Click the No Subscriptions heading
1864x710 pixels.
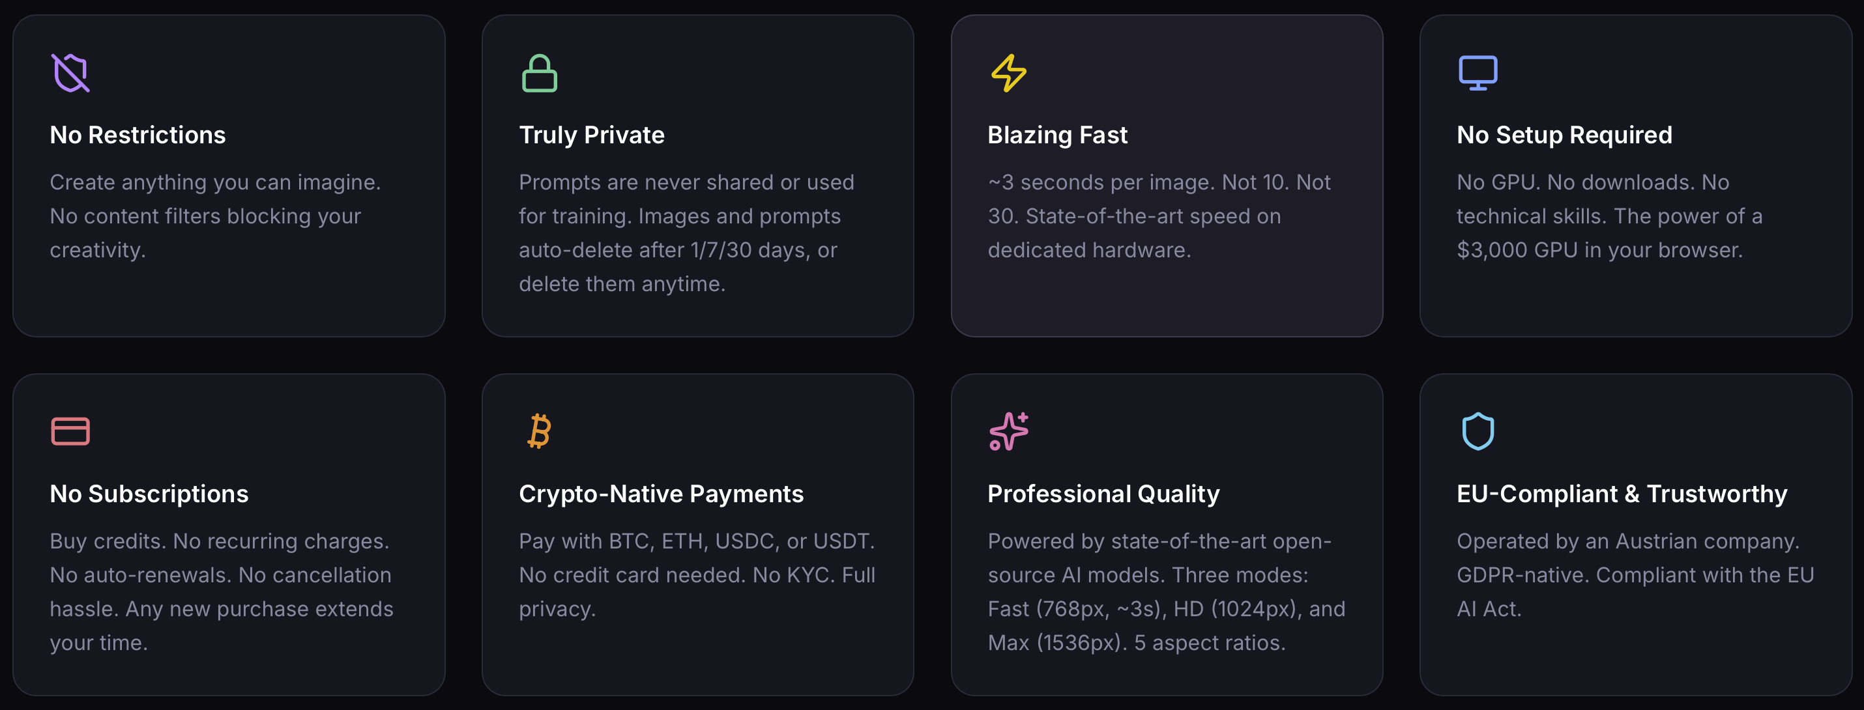click(149, 494)
